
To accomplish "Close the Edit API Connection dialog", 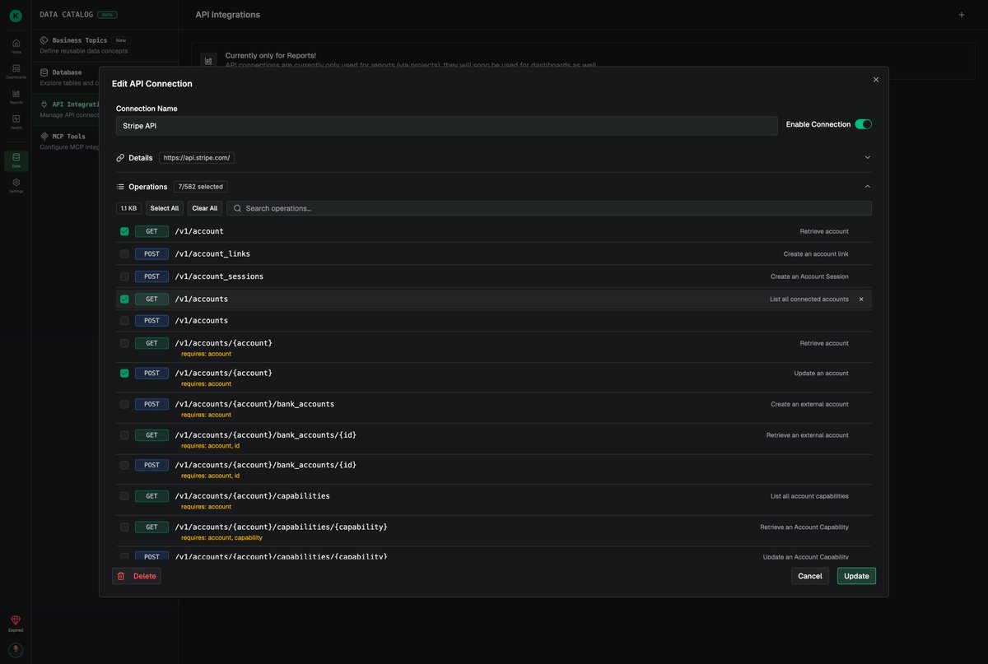I will pyautogui.click(x=876, y=80).
